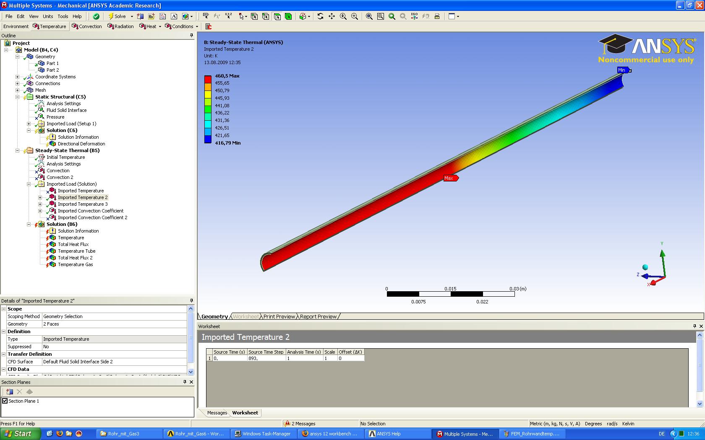Click the dark blue legend color band
The width and height of the screenshot is (705, 440).
click(208, 139)
